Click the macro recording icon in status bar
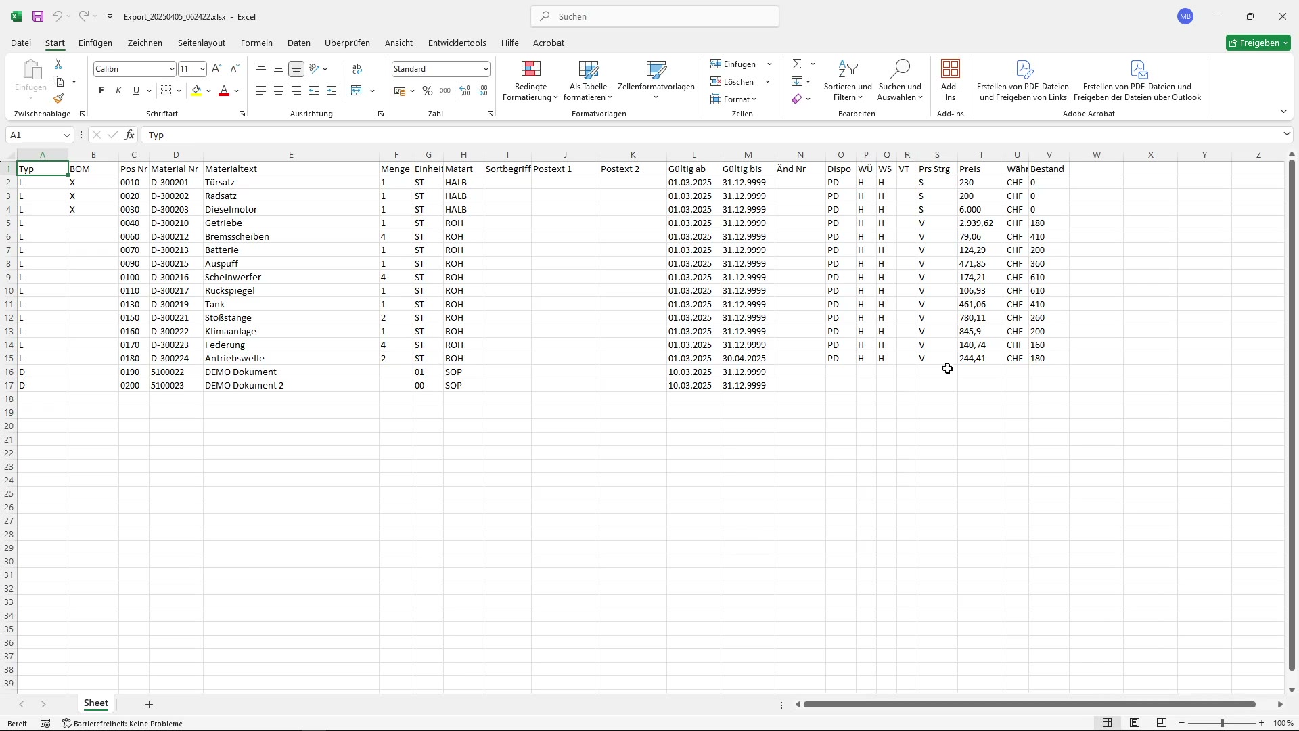The height and width of the screenshot is (731, 1299). coord(45,724)
